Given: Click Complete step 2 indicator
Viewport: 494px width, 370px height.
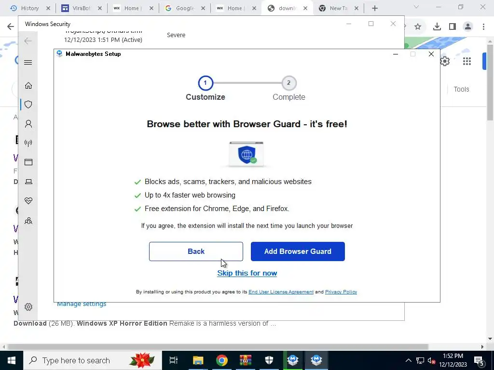Looking at the screenshot, I should [288, 83].
